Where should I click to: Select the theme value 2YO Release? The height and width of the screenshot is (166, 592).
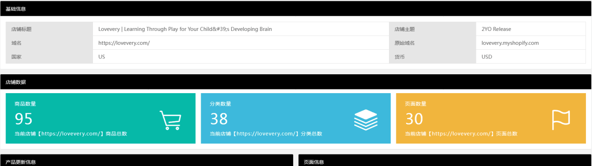[496, 29]
